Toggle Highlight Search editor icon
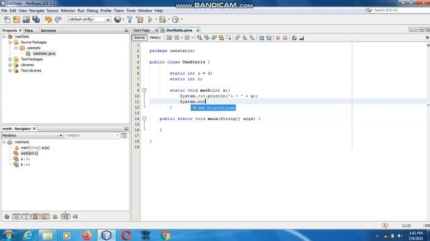This screenshot has height=241, width=430. tap(221, 37)
